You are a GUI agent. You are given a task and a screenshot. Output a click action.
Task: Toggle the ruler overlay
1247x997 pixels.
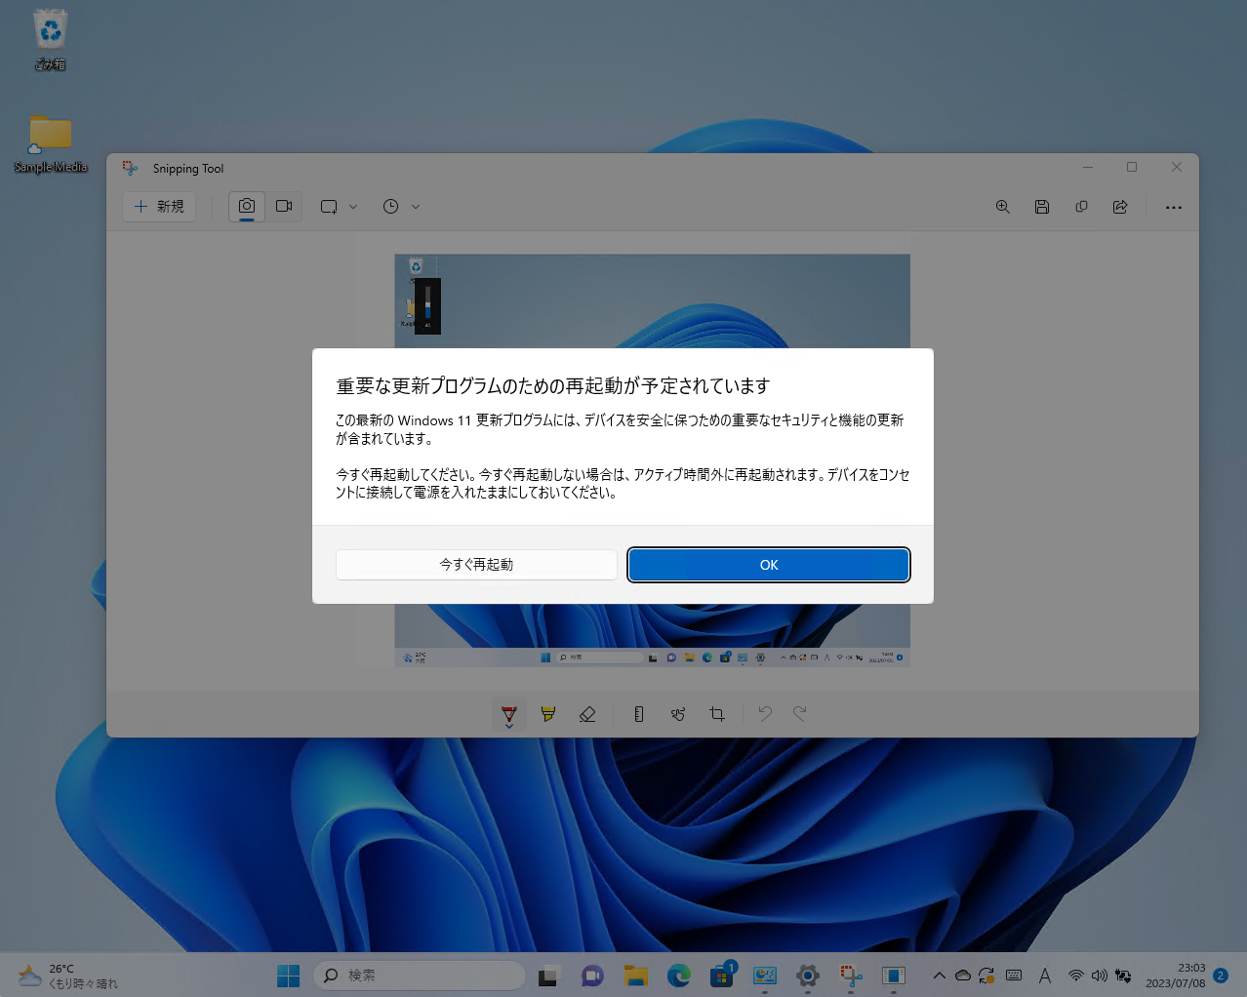(638, 713)
